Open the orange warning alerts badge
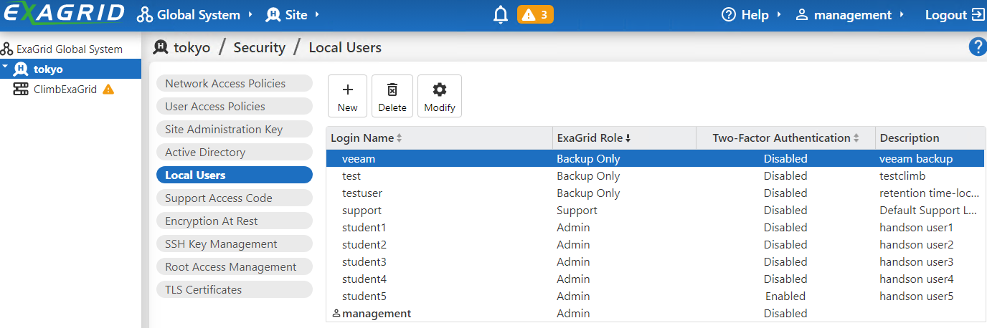Screen dimensions: 987x328 535,15
